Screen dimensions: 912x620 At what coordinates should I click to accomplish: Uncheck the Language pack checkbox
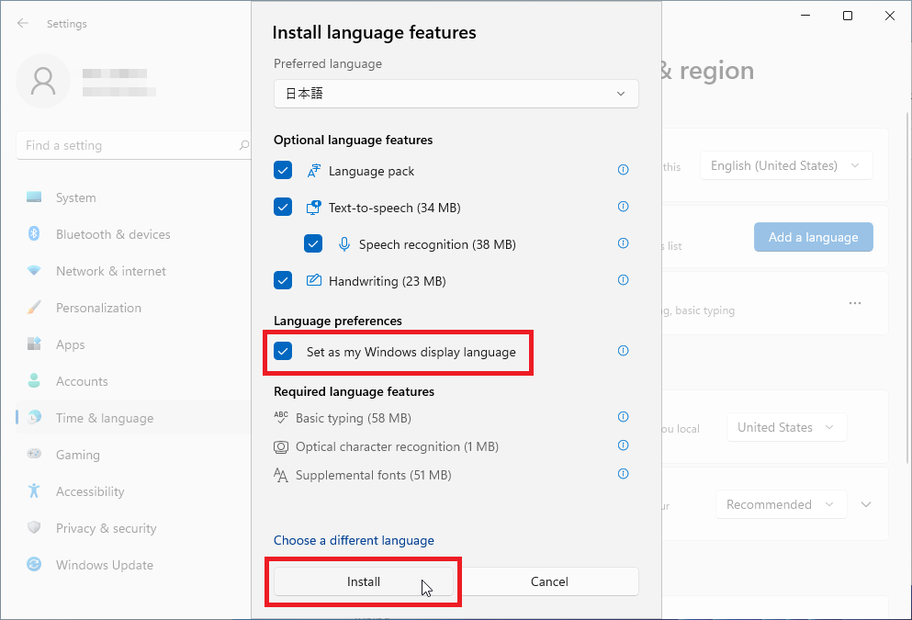click(x=283, y=171)
